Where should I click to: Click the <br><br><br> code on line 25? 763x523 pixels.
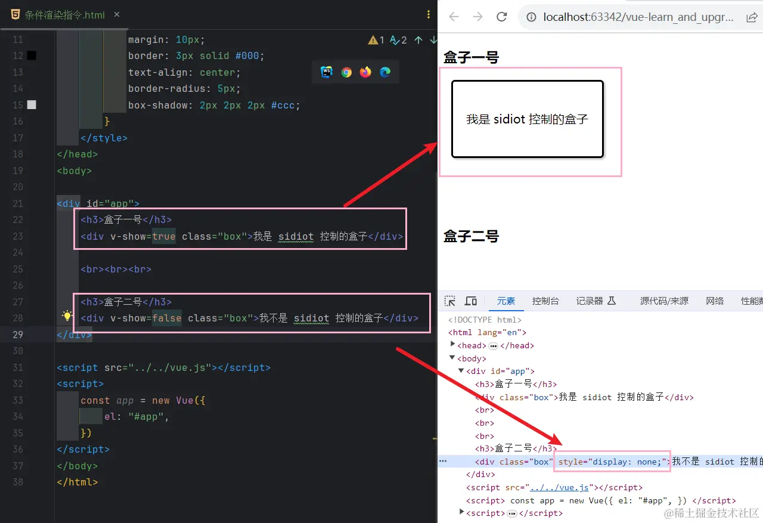pos(116,269)
